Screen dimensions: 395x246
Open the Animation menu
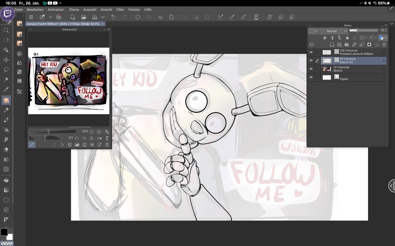coord(56,10)
